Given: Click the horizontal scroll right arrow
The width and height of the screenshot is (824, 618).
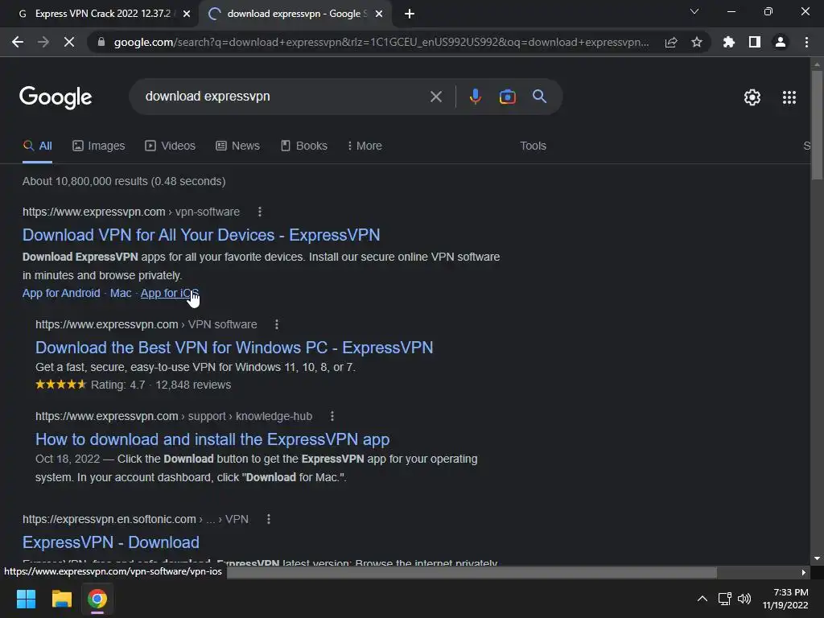Looking at the screenshot, I should tap(804, 572).
